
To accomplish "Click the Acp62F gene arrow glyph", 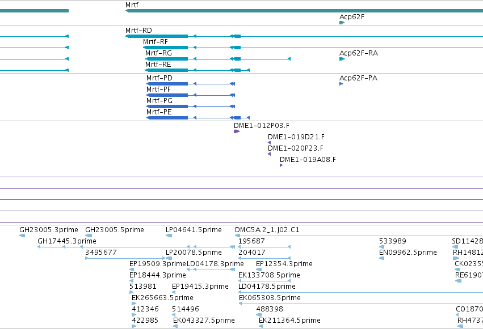I will tap(342, 23).
